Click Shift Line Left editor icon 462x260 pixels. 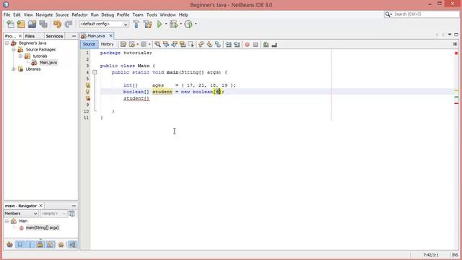(228, 45)
